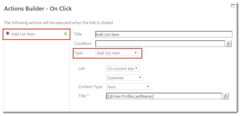This screenshot has width=241, height=116.
Task: Click the Actions Builder - On Click heading
Action: [38, 9]
